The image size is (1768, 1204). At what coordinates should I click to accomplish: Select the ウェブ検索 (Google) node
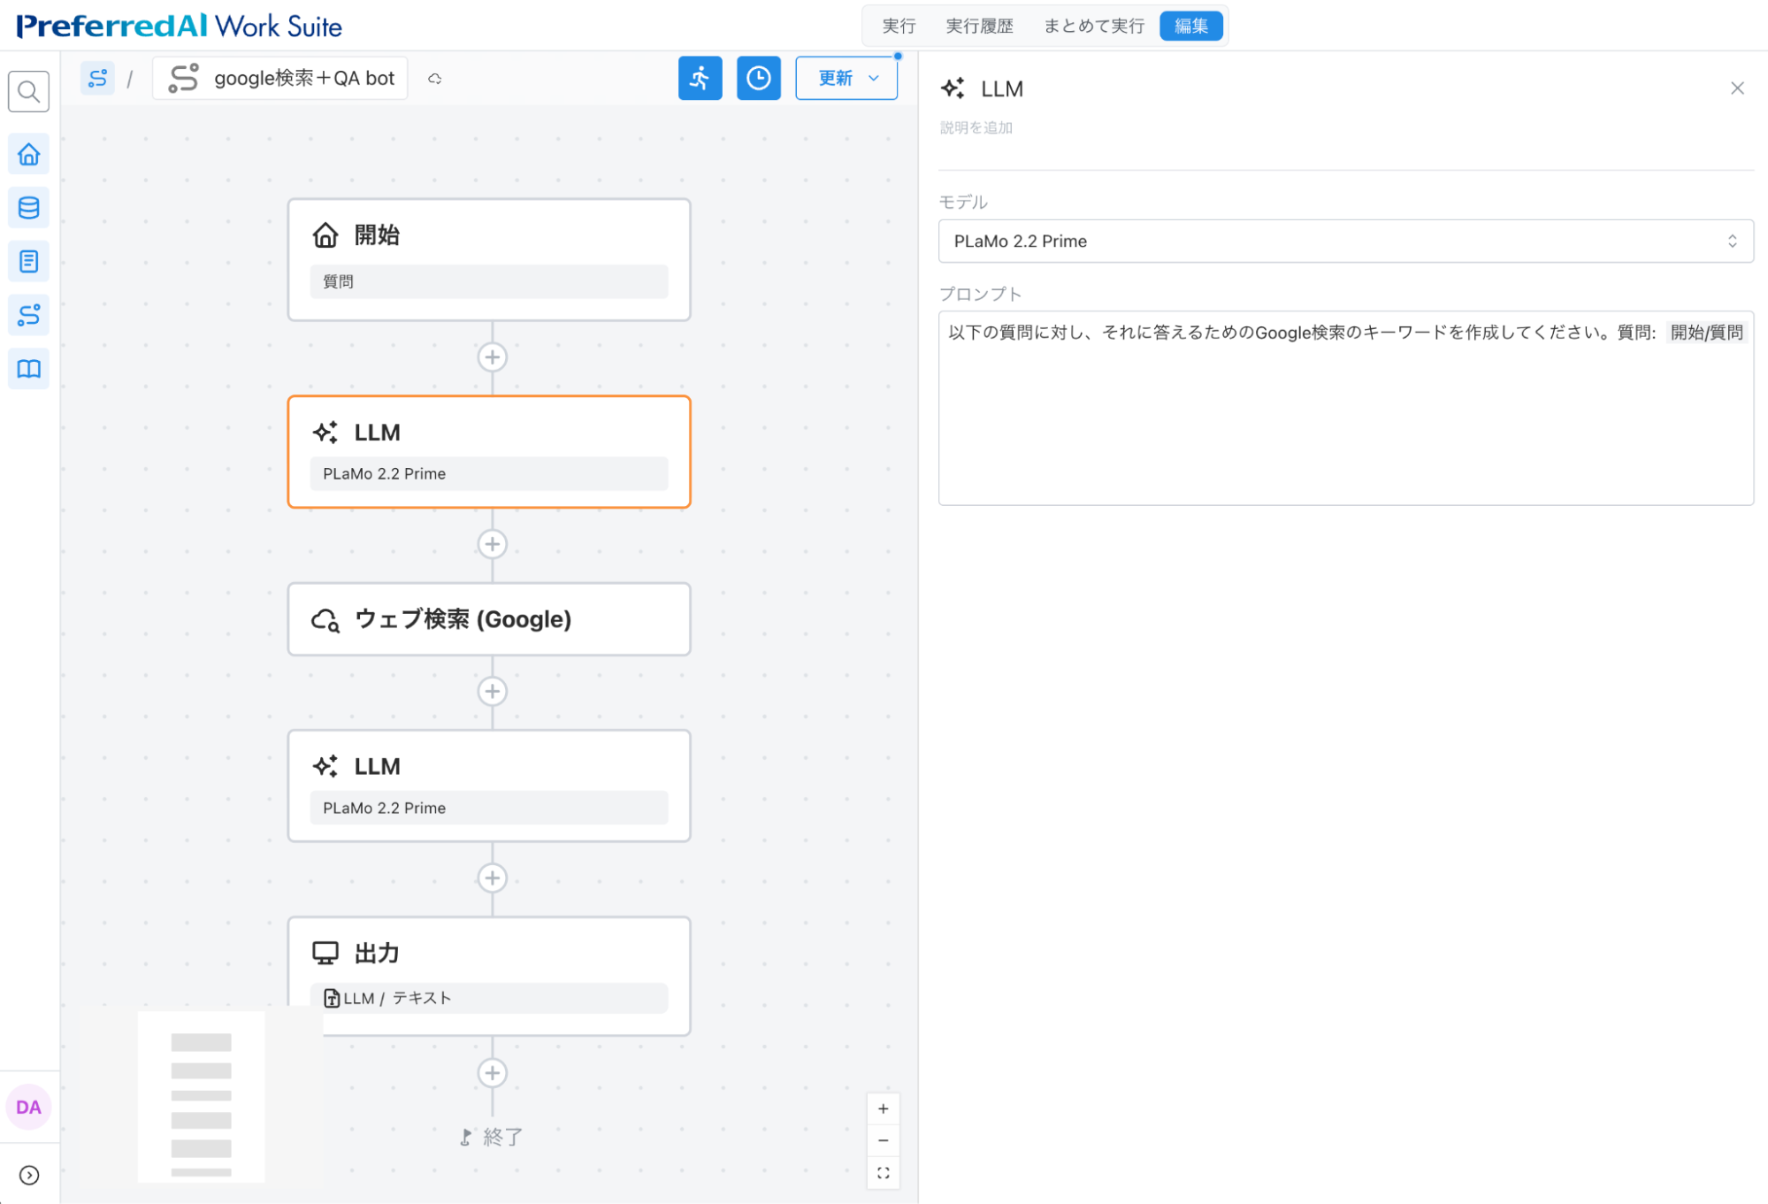[x=488, y=619]
